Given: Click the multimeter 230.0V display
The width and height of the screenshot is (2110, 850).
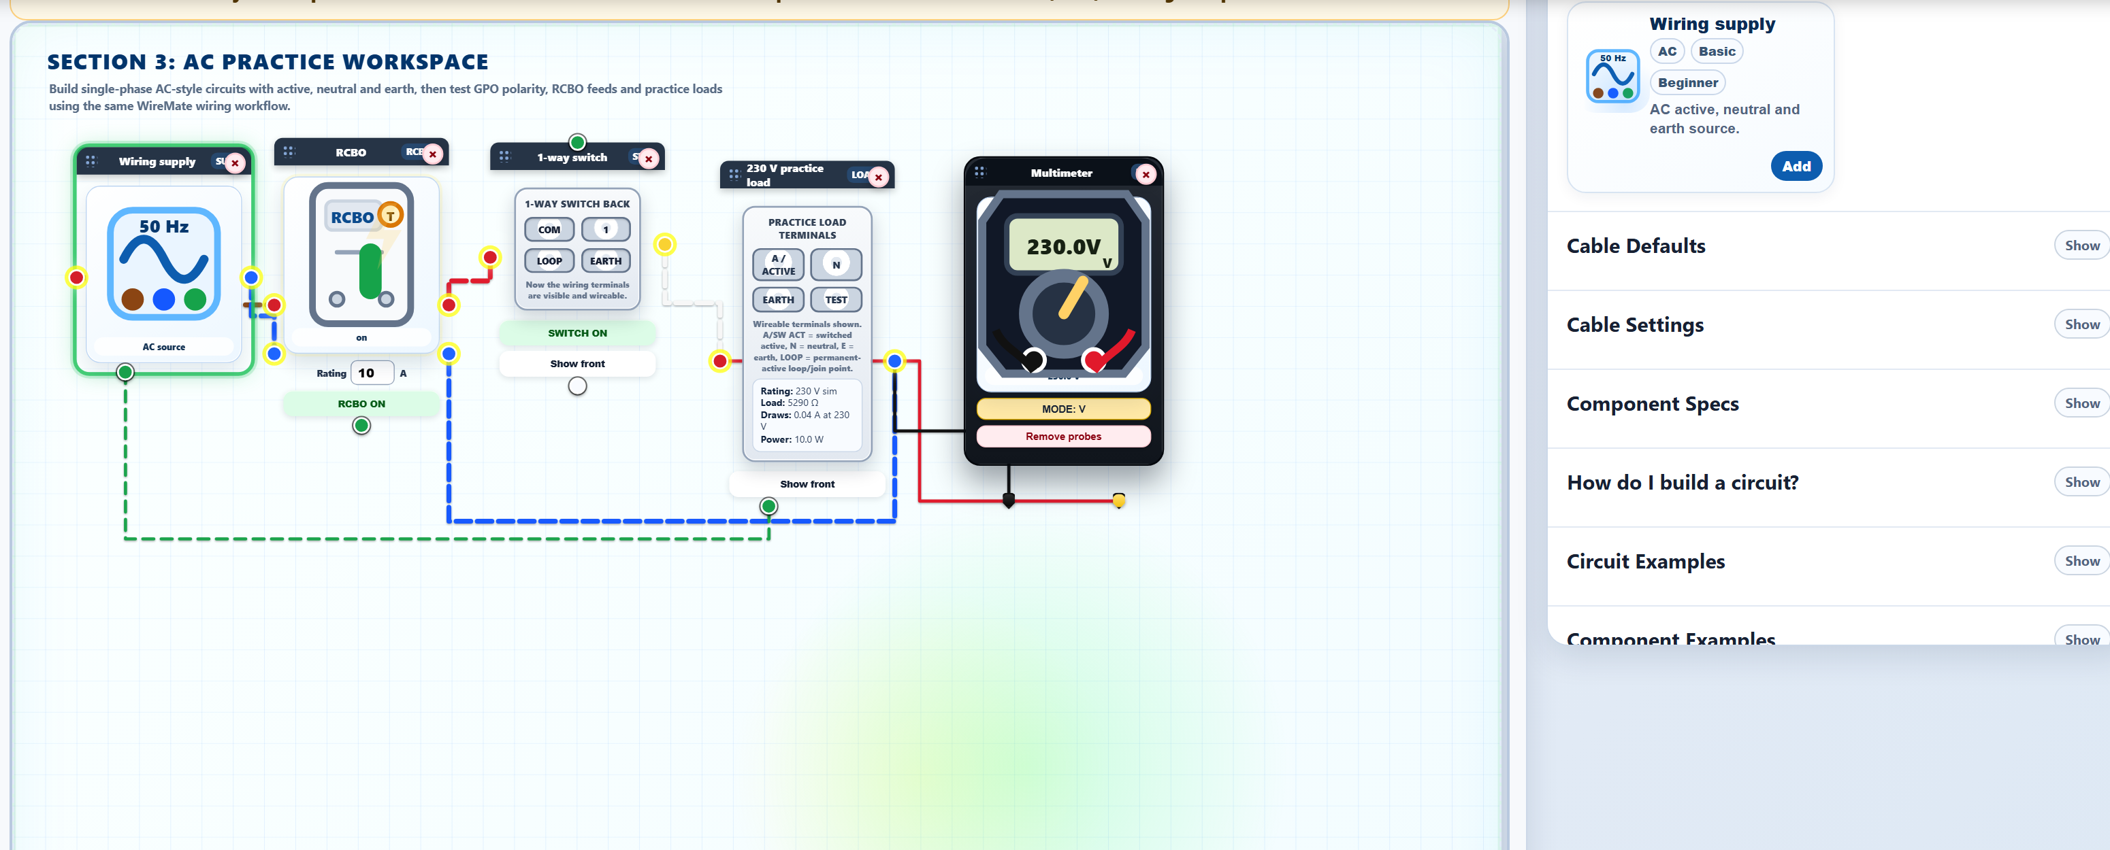Looking at the screenshot, I should point(1063,245).
